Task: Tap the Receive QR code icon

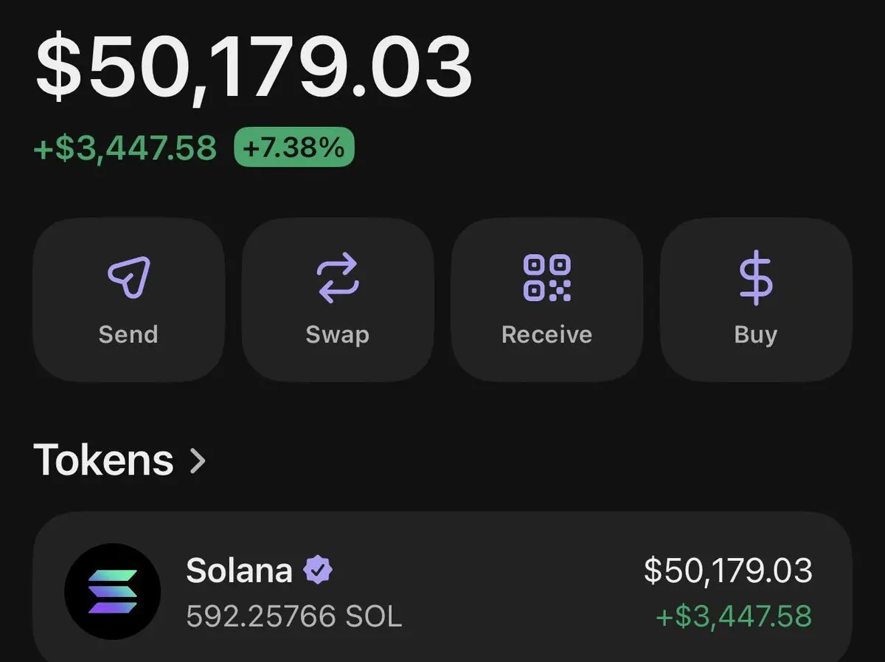Action: [546, 278]
